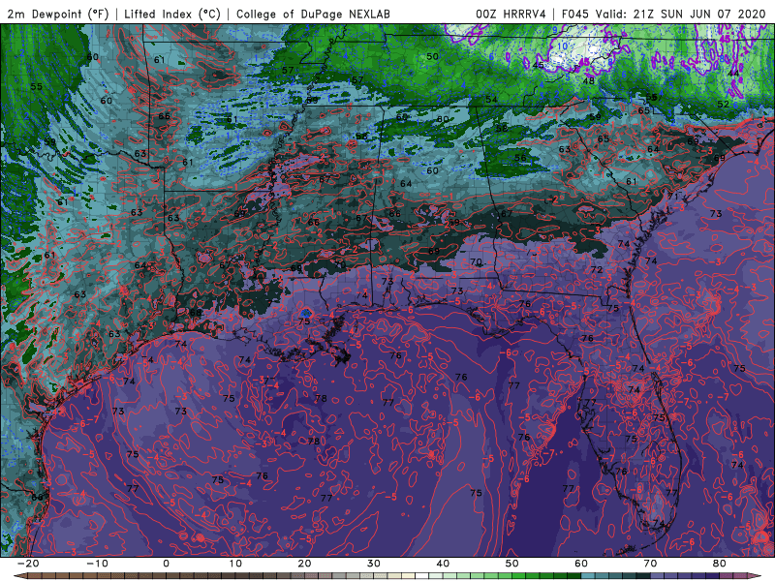Click the "56" dewpoint value on the map

pos(520,158)
